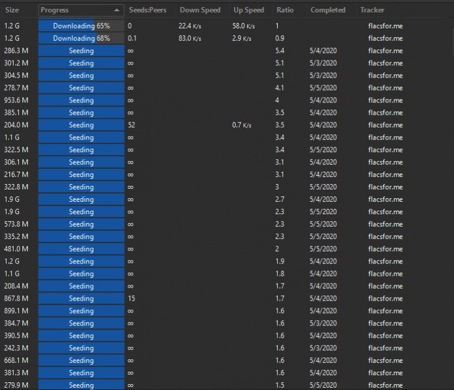Click the Down Speed column header
This screenshot has width=454, height=390.
tap(200, 10)
